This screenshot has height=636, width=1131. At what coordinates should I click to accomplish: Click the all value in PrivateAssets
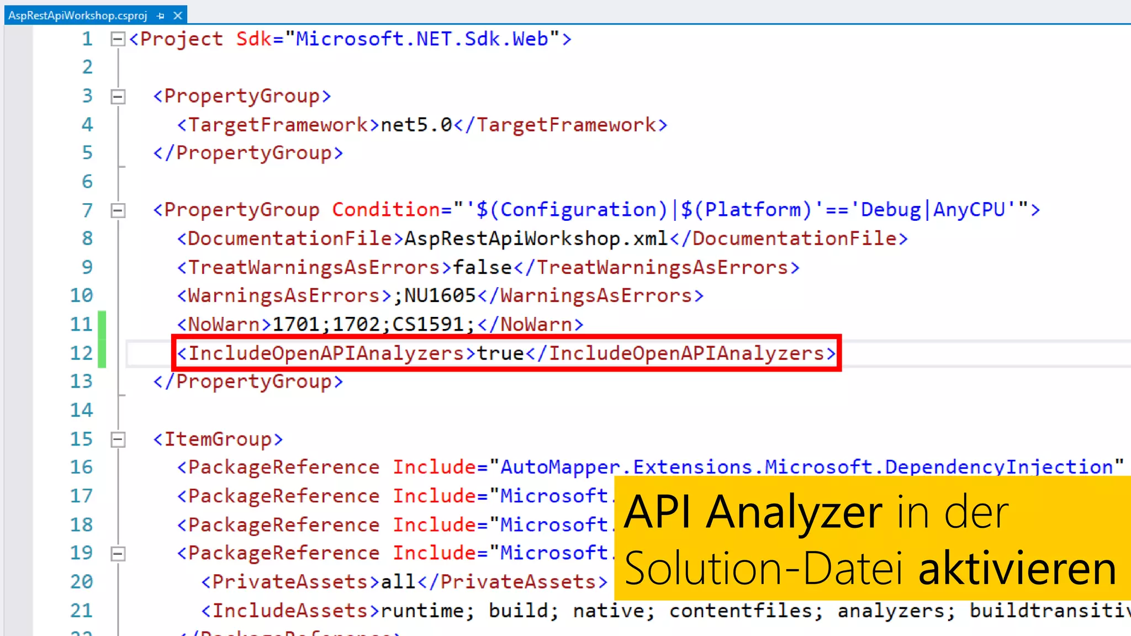398,581
